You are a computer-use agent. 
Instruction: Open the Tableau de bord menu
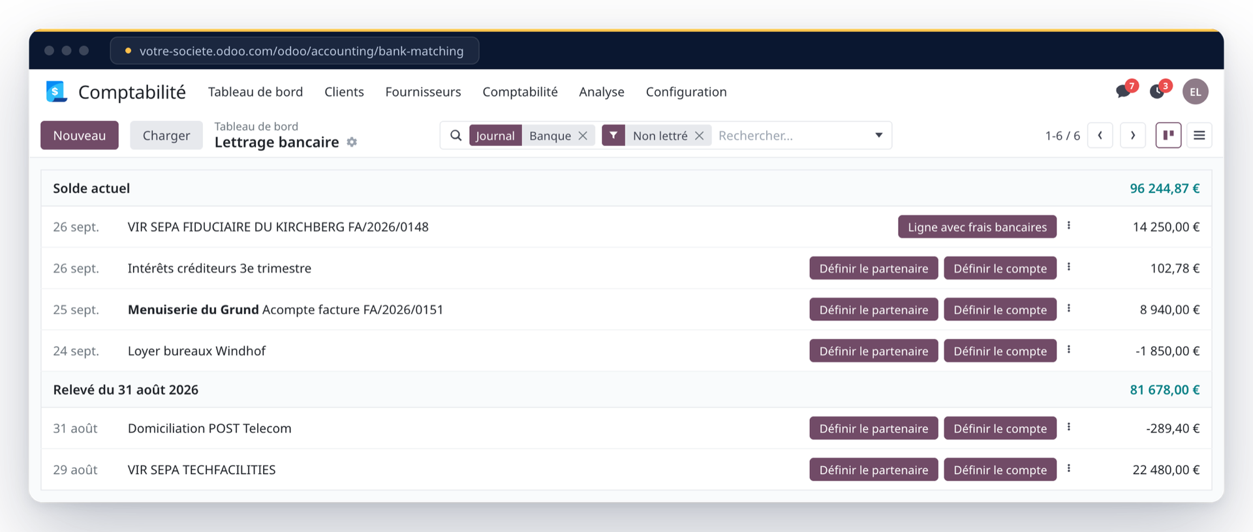[256, 92]
